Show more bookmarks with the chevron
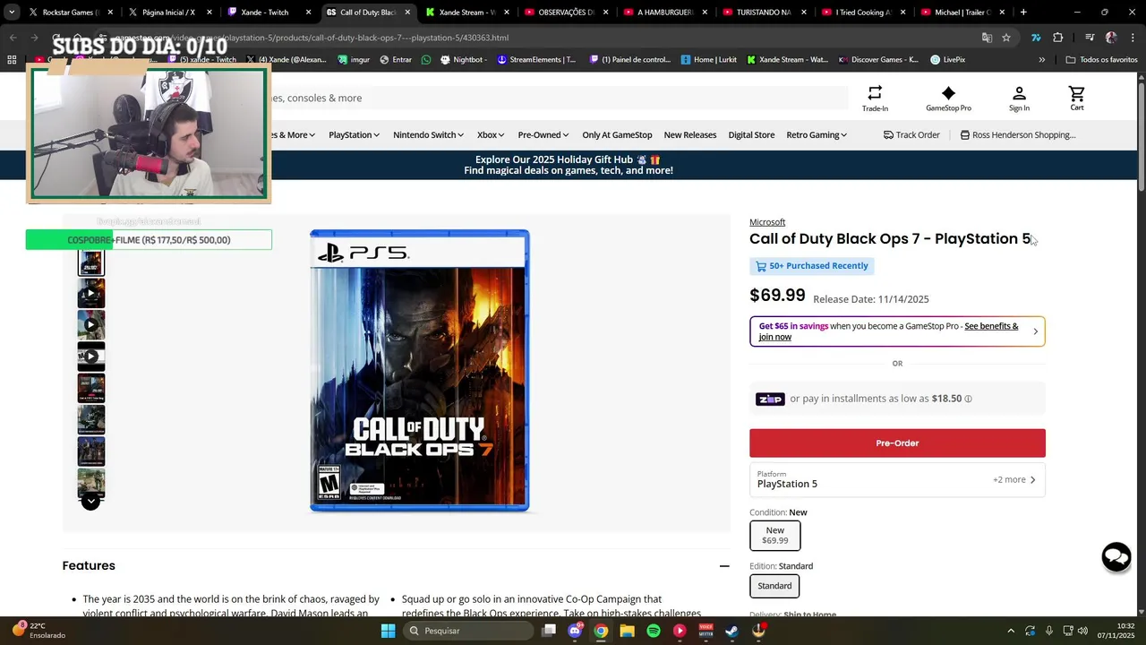This screenshot has height=645, width=1146. tap(1041, 60)
